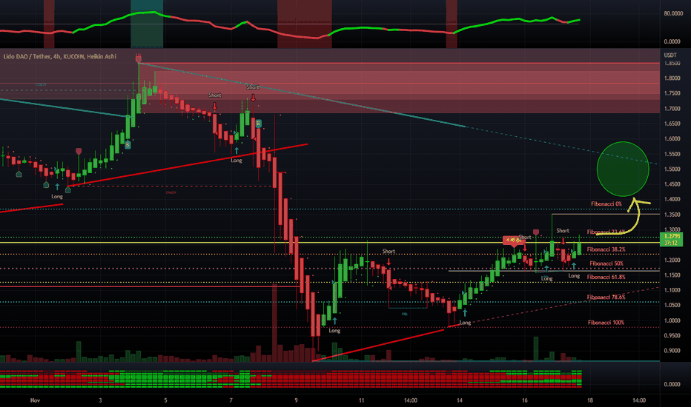Click the 1.4500 price axis label
This screenshot has height=407, width=691.
point(672,184)
